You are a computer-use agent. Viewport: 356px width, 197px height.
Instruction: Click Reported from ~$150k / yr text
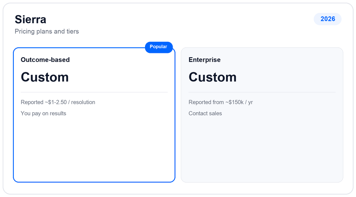click(221, 102)
